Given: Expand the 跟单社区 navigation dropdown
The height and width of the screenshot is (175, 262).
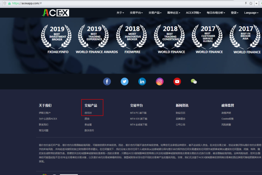Looking at the screenshot, I should coord(174,13).
